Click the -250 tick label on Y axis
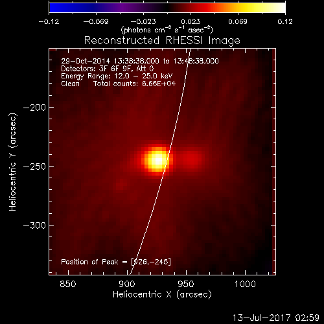Viewport: 324px width, 324px height. click(34, 167)
